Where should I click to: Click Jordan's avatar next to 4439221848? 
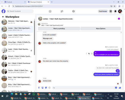click(x=40, y=81)
